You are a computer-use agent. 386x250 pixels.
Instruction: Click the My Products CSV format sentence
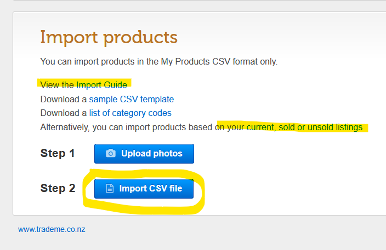click(x=159, y=61)
